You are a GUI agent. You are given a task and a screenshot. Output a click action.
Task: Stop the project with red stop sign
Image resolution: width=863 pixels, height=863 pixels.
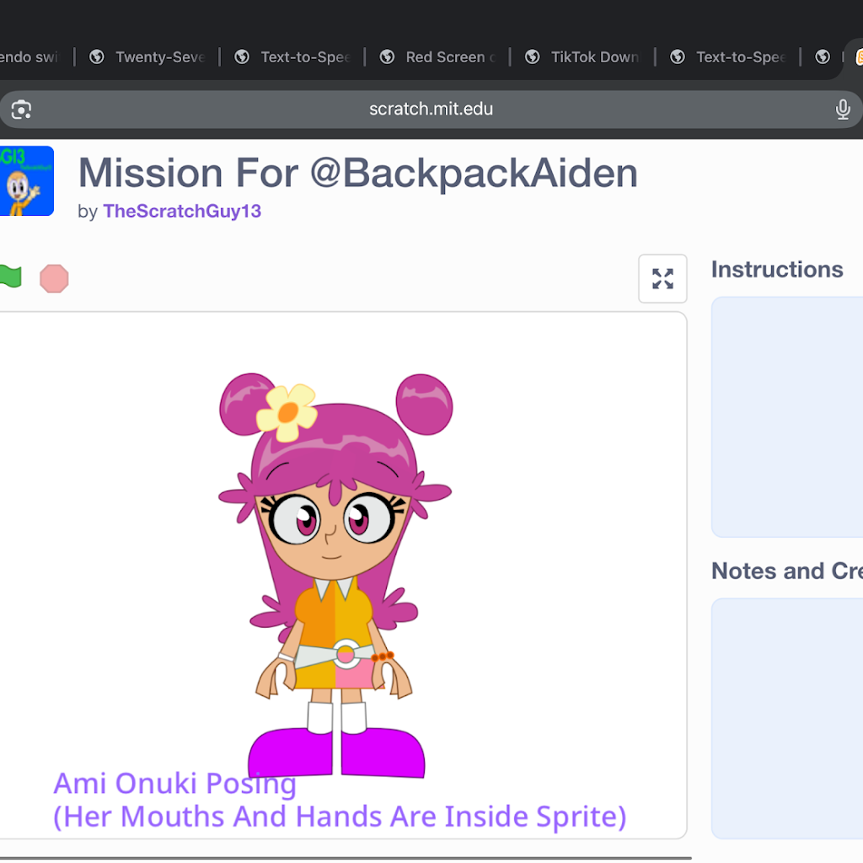[54, 278]
